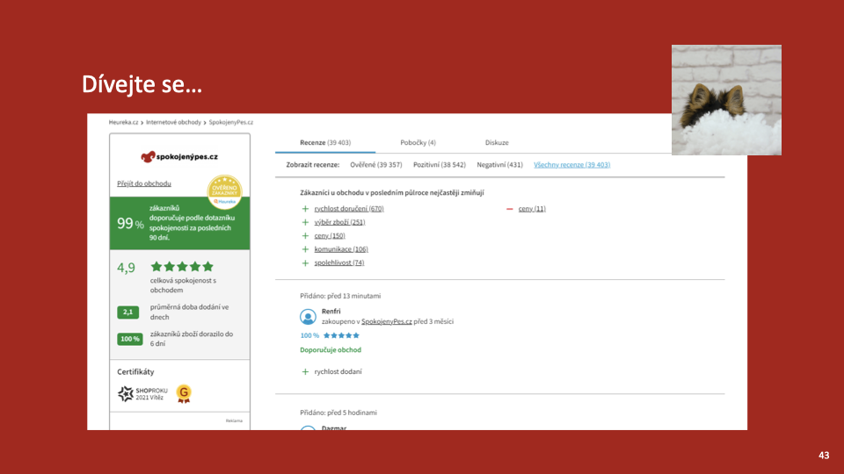
Task: Open the Diskuze tab
Action: [x=496, y=142]
